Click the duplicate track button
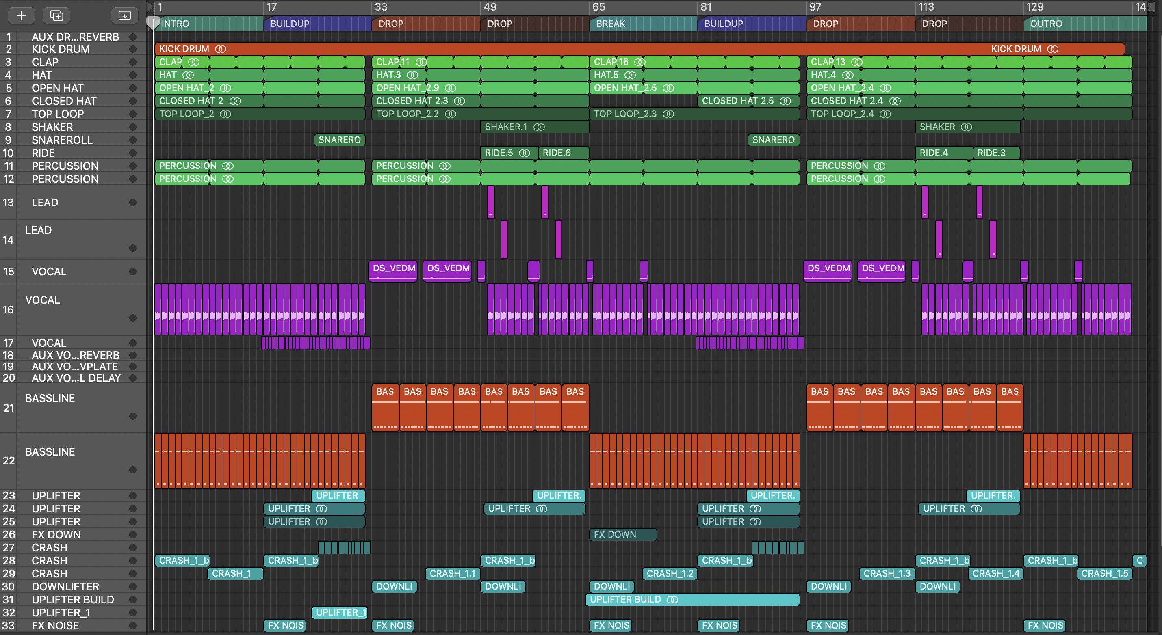The width and height of the screenshot is (1162, 635). (56, 15)
